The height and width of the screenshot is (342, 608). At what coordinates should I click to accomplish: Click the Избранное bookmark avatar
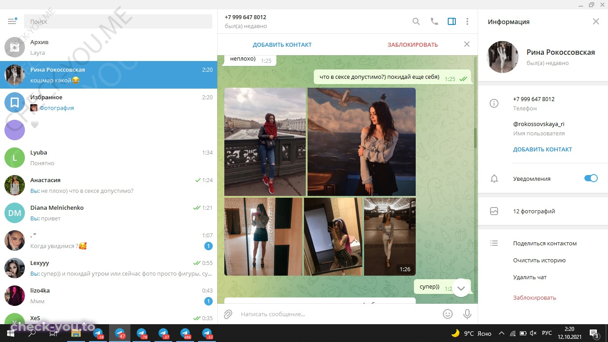coord(15,102)
